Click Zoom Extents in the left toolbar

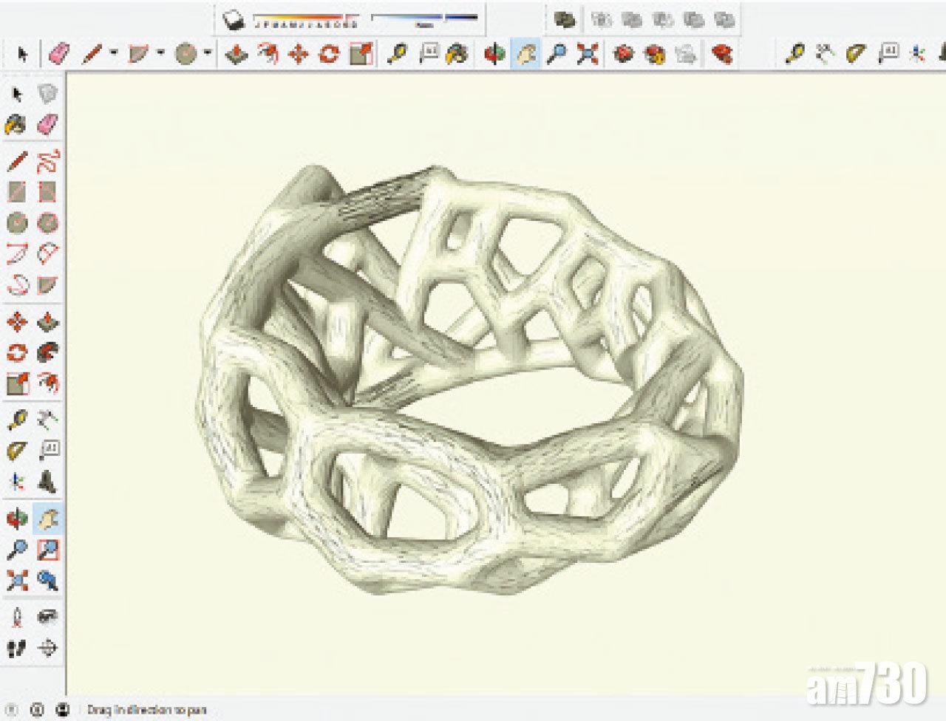[x=16, y=581]
